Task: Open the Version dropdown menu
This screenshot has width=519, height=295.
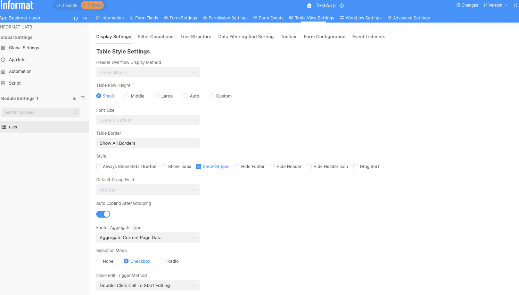Action: point(495,5)
